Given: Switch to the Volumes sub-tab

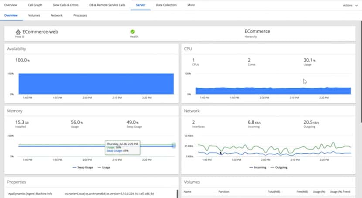Looking at the screenshot, I should coord(34,15).
